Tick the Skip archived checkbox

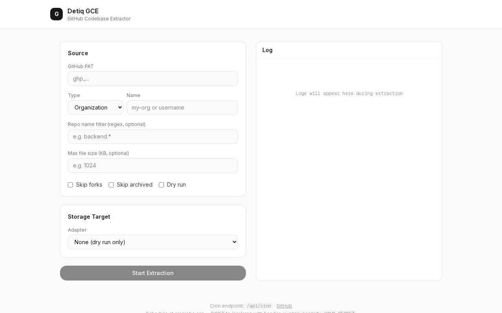111,185
